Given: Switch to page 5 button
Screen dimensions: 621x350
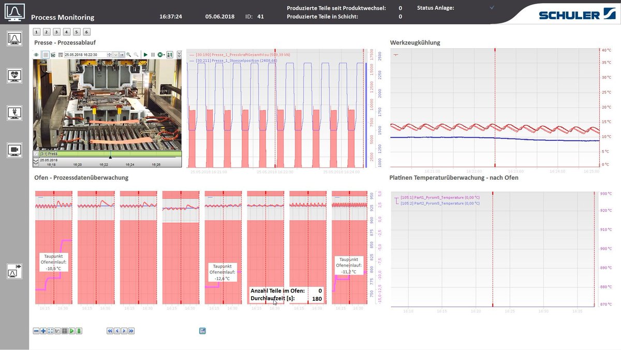Looking at the screenshot, I should tap(77, 32).
